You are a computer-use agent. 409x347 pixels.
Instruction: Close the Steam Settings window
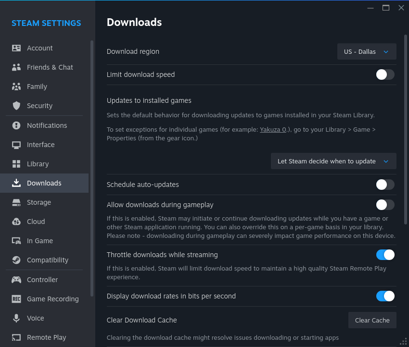point(401,8)
